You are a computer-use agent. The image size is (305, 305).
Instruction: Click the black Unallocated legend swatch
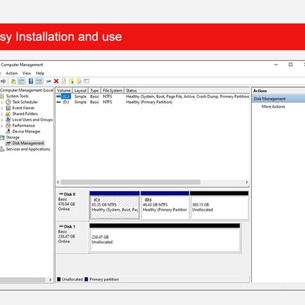click(x=59, y=279)
